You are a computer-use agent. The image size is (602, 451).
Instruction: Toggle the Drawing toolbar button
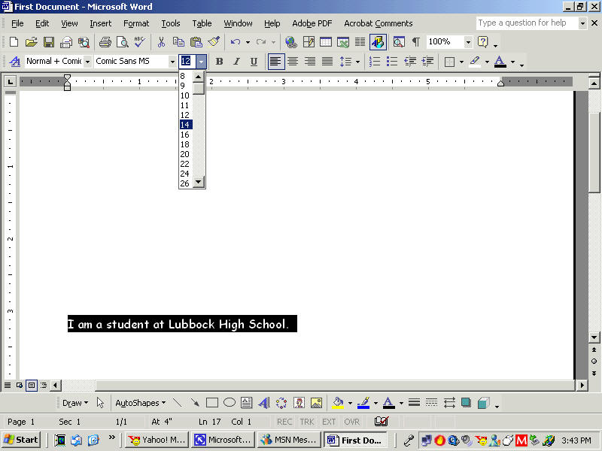(x=378, y=42)
